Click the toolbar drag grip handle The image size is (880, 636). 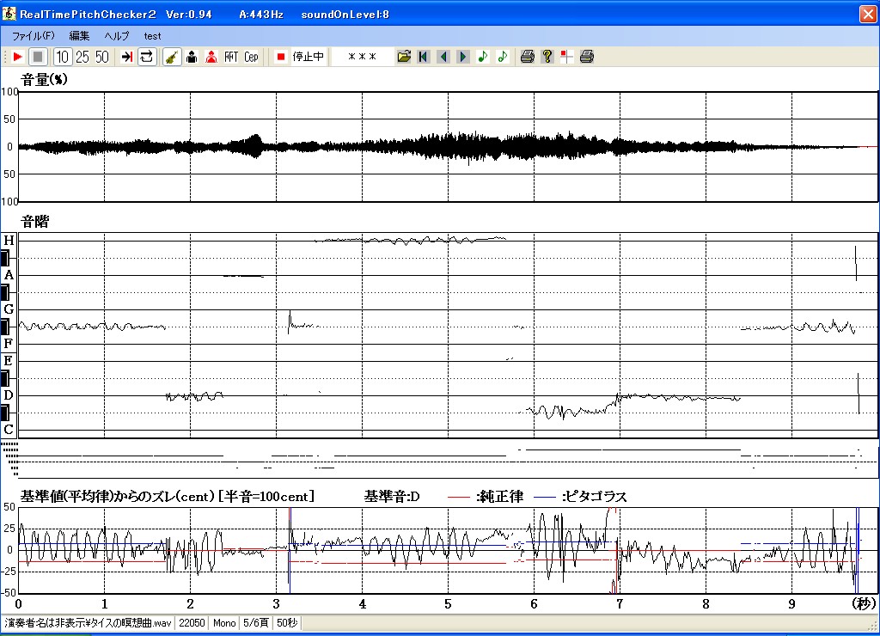(x=5, y=57)
